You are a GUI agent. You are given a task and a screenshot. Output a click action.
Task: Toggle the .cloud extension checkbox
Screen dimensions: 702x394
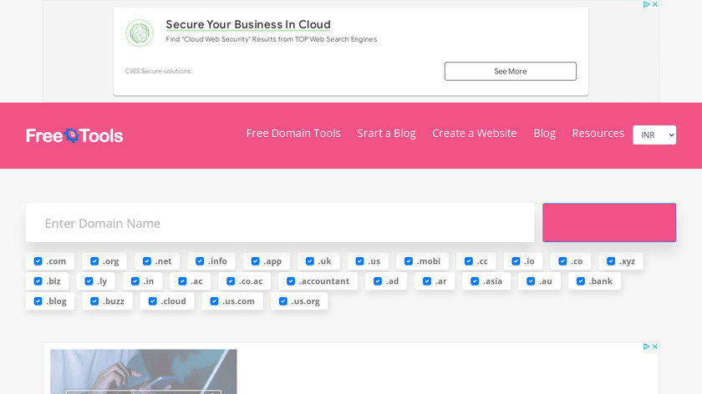pyautogui.click(x=152, y=301)
